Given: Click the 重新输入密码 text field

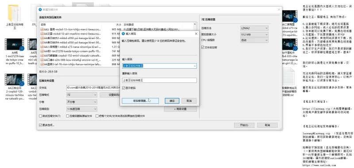Looking at the screenshot, I should pos(159,80).
